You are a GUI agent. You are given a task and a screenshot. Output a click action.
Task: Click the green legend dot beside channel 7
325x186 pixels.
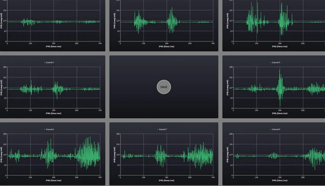click(x=158, y=129)
